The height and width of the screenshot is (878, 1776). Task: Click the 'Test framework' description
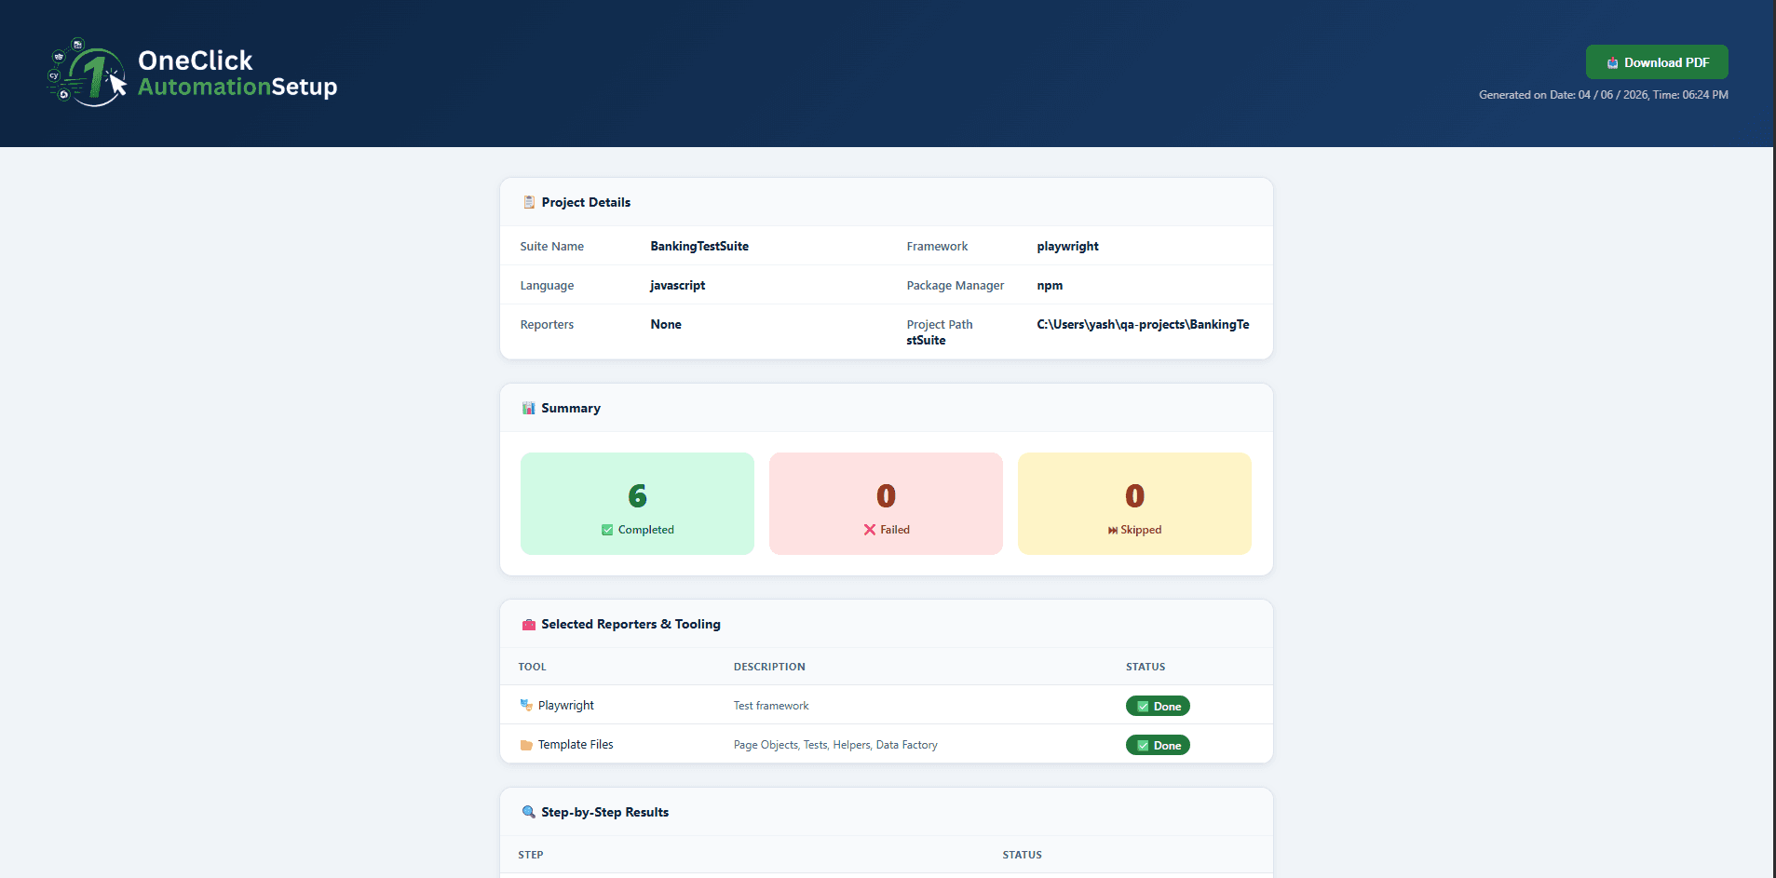pyautogui.click(x=771, y=706)
